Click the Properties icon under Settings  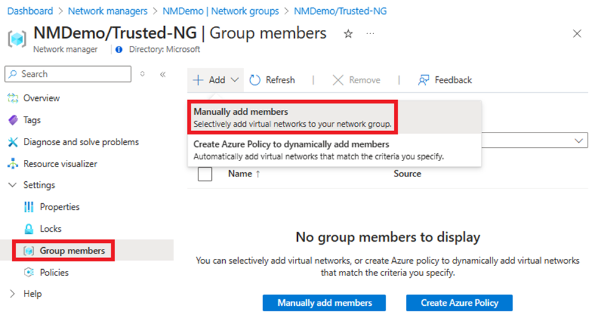tap(29, 207)
